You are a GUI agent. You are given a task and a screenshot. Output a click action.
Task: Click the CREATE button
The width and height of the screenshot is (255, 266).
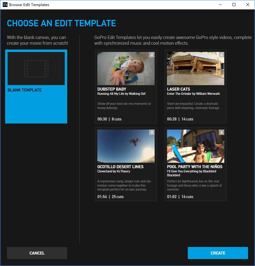tap(218, 253)
